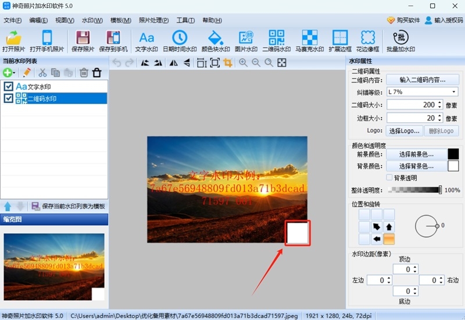Open the 编辑(E) menu
The image size is (465, 320).
pos(38,20)
